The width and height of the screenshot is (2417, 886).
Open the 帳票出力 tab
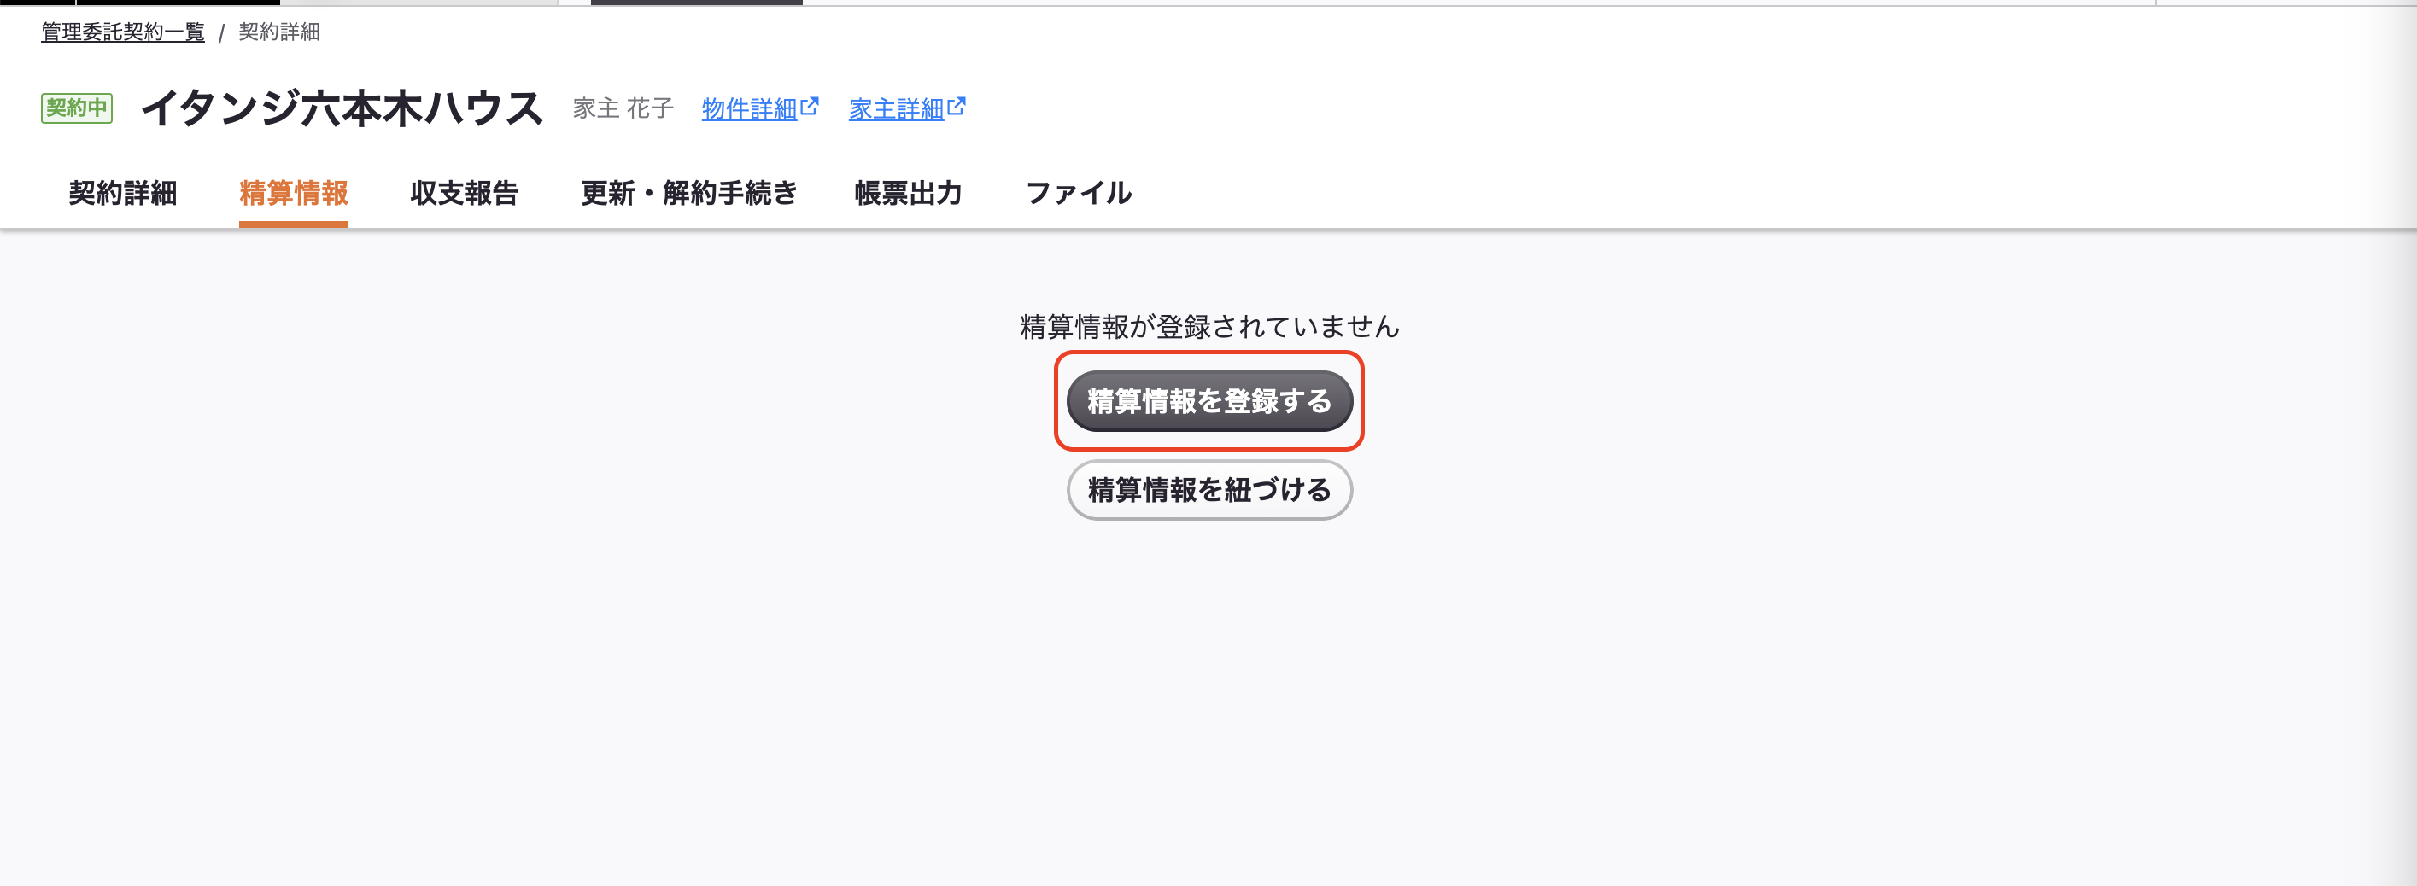coord(908,192)
